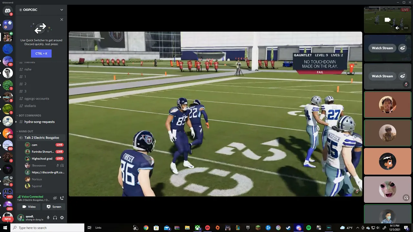Screen dimensions: 413x232
Task: Open Discord home direct messages
Action: tap(8, 11)
